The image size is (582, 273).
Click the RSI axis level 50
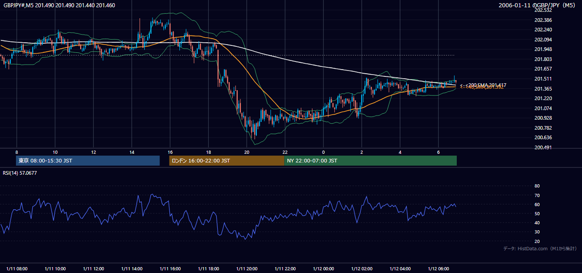pos(537,213)
